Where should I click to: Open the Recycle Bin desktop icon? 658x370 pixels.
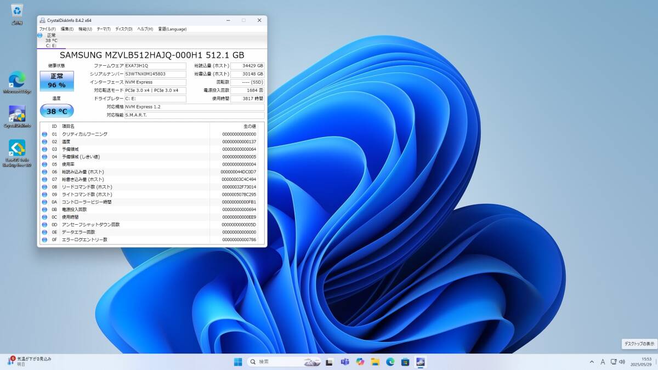17,11
